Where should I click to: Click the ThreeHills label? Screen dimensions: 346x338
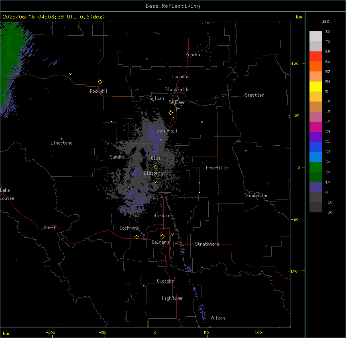216,168
